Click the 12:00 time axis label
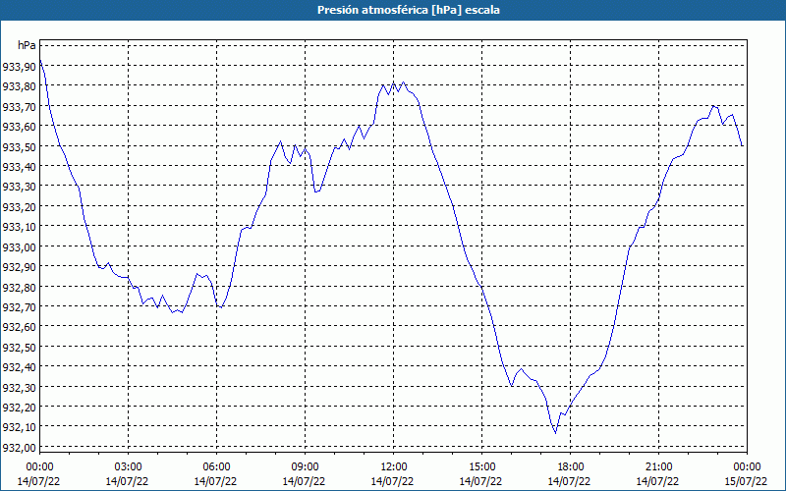Image resolution: width=786 pixels, height=491 pixels. [x=394, y=467]
